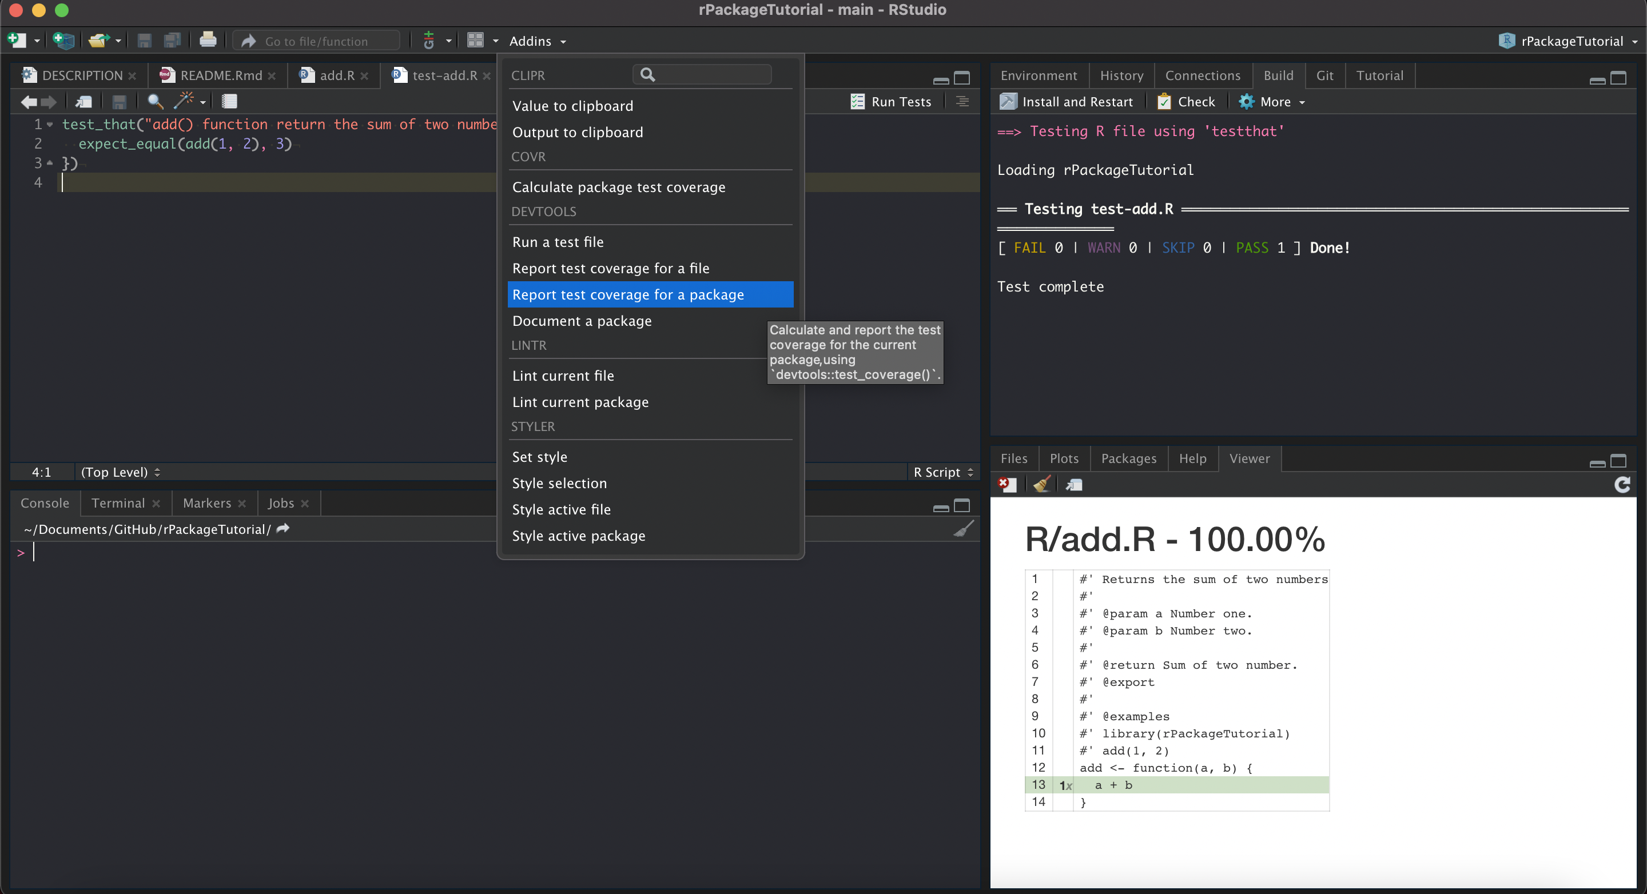Select Calculate package test coverage

[x=619, y=187]
